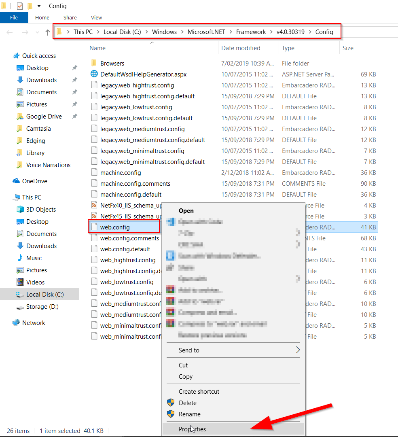
Task: Go up one folder level arrow
Action: point(48,32)
